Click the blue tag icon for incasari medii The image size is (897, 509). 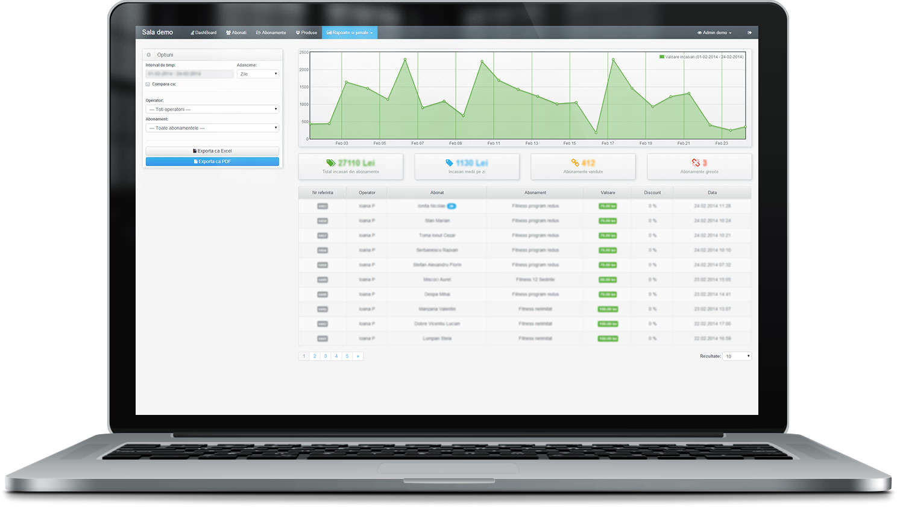coord(449,163)
